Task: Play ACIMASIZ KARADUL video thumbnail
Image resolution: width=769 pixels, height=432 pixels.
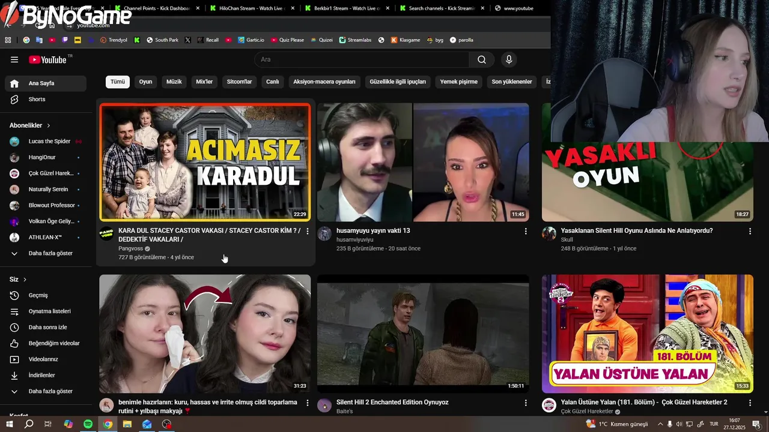Action: coord(205,162)
